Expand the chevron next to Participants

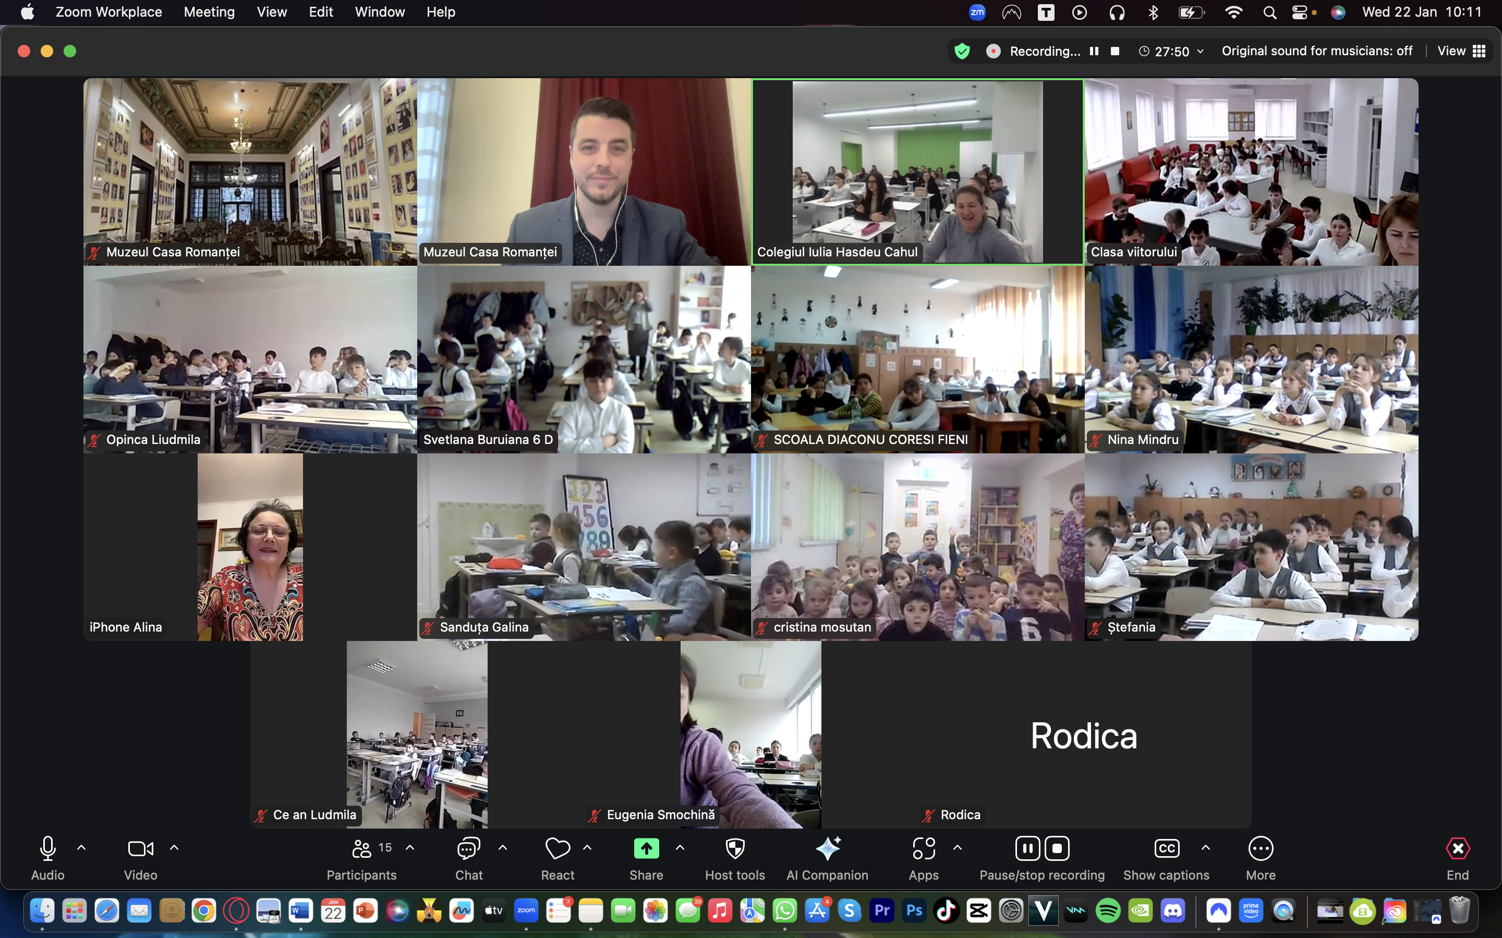(x=410, y=847)
